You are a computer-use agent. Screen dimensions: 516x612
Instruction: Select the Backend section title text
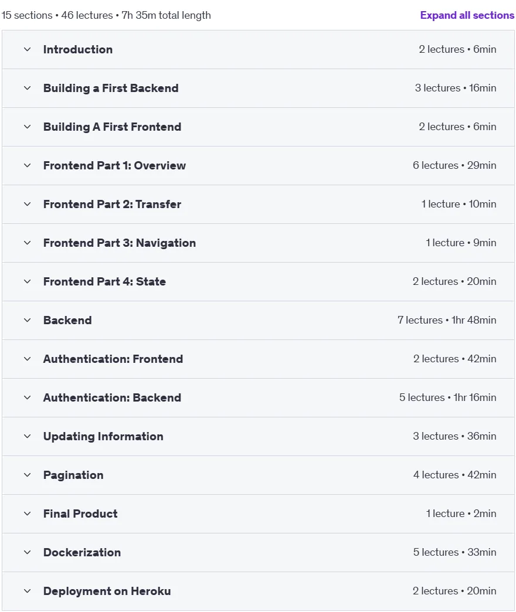(67, 320)
